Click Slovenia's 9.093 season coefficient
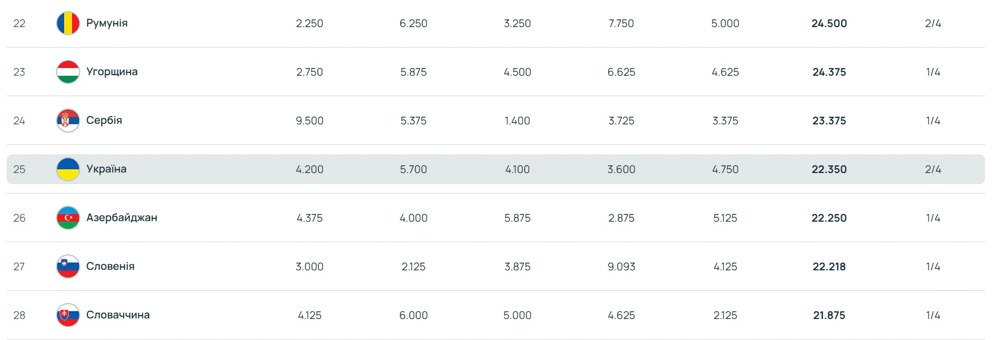This screenshot has width=994, height=340. click(x=621, y=266)
